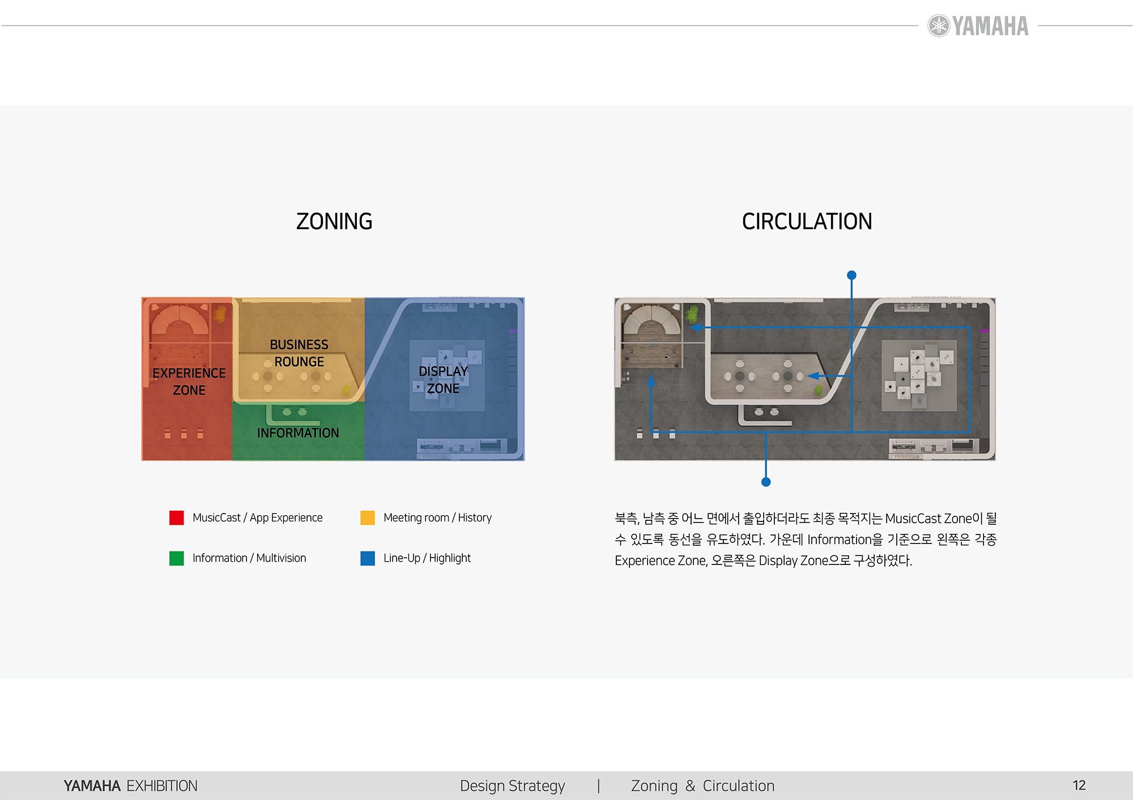Click the arrowhead pointing into the lounge table area
This screenshot has width=1133, height=800.
813,376
